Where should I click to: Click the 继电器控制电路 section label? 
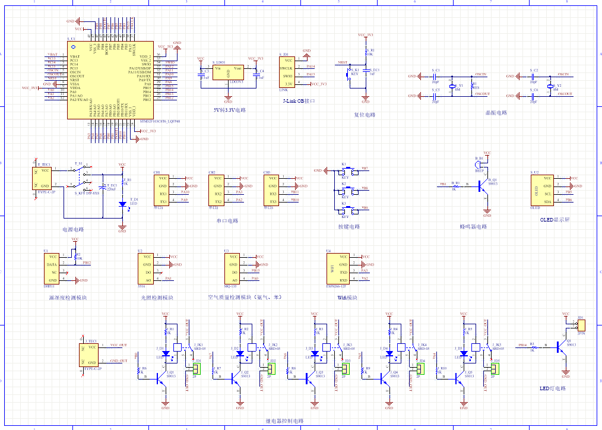pos(284,421)
